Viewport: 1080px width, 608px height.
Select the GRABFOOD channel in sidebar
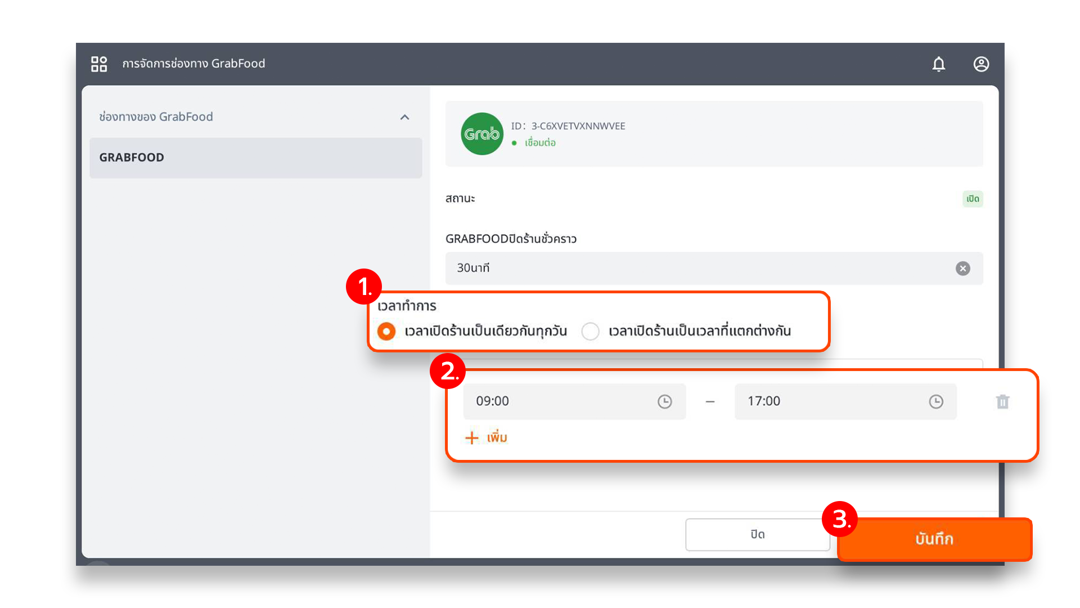(255, 158)
